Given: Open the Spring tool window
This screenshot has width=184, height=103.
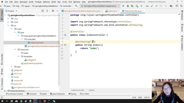Looking at the screenshot, I should [72, 94].
